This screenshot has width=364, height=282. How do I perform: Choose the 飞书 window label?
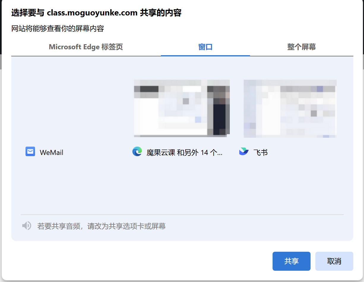pos(260,153)
